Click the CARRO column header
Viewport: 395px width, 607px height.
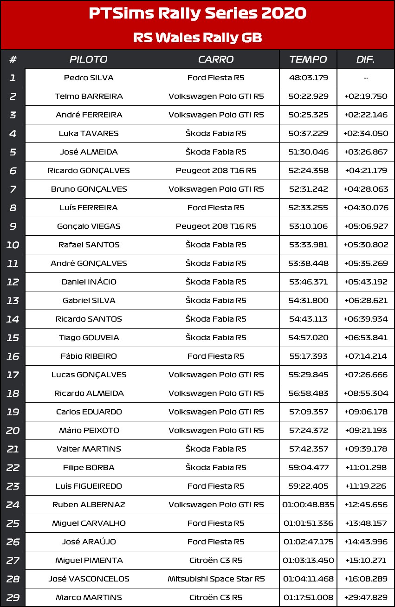coord(216,59)
